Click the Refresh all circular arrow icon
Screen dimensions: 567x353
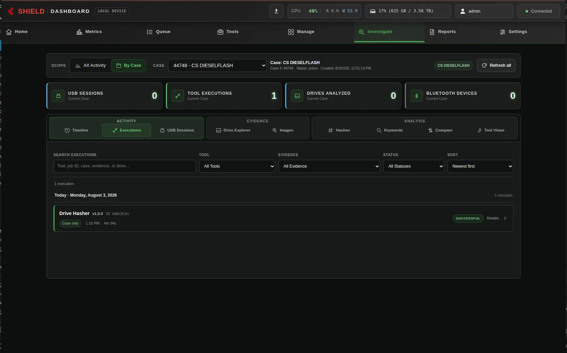coord(484,65)
